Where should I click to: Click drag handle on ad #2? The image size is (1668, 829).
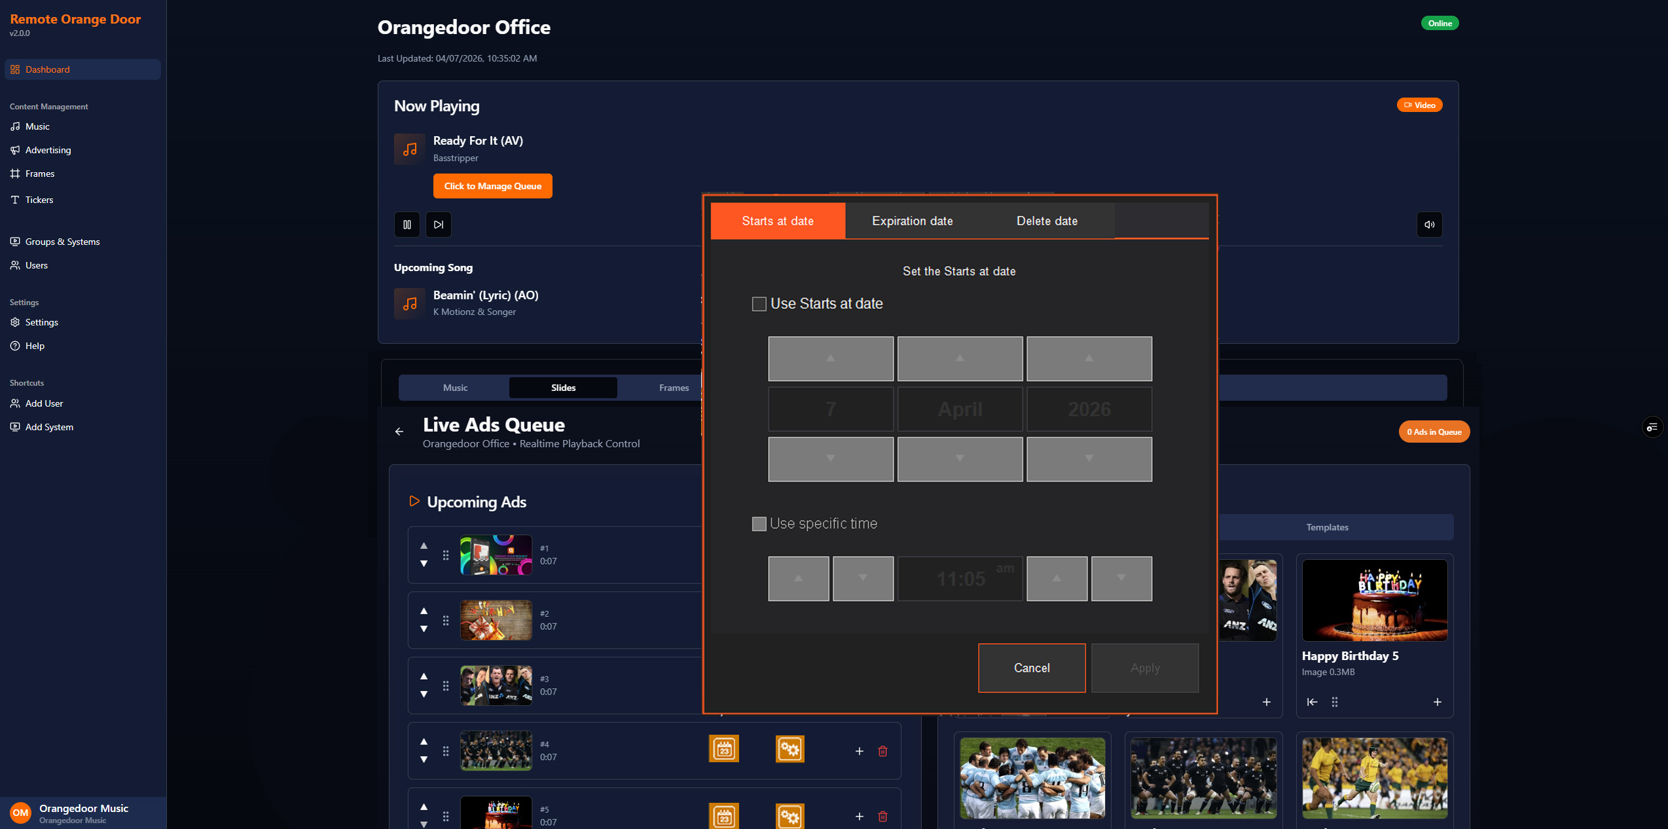pos(446,620)
